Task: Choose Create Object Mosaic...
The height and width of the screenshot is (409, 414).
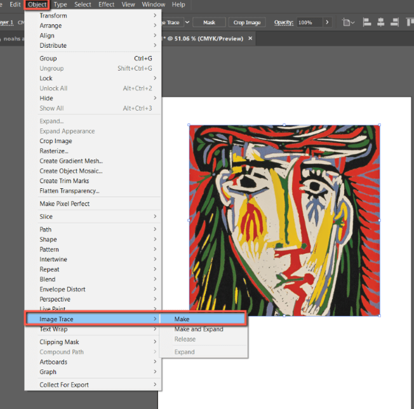Action: pos(93,171)
